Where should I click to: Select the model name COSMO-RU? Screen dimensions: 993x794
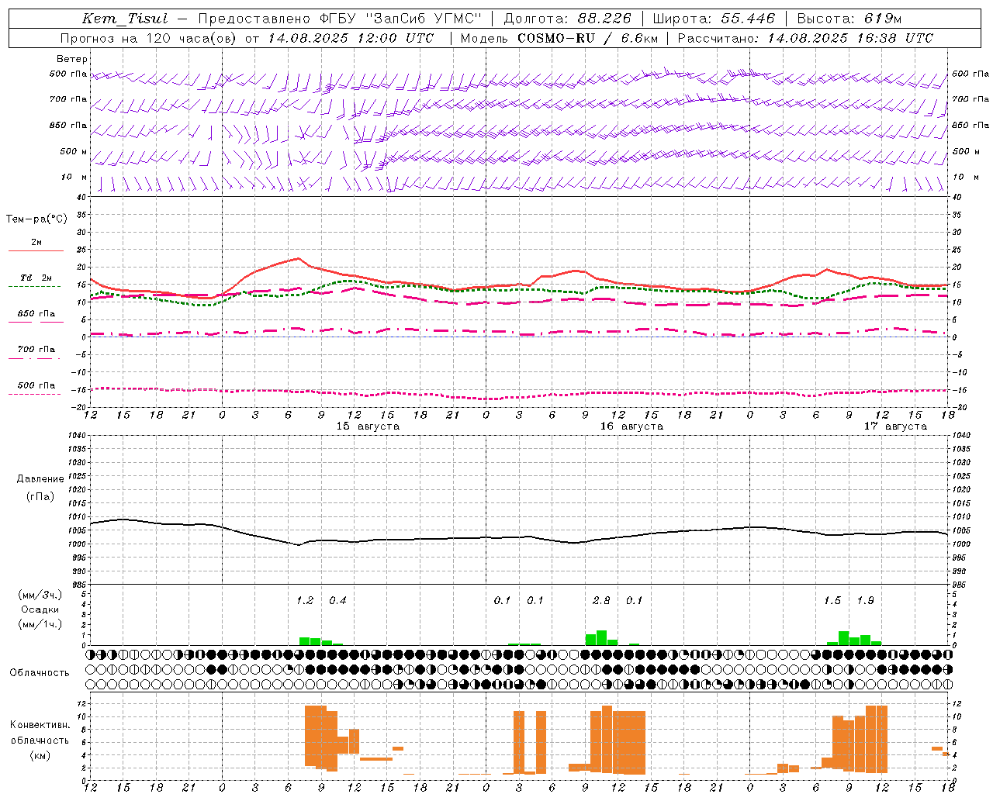pos(556,38)
